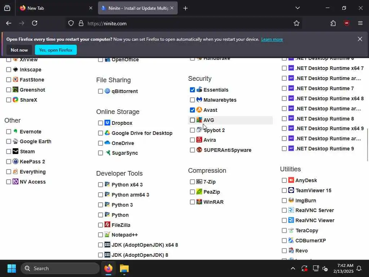Click the NV Access label
369x277 pixels.
point(33,182)
